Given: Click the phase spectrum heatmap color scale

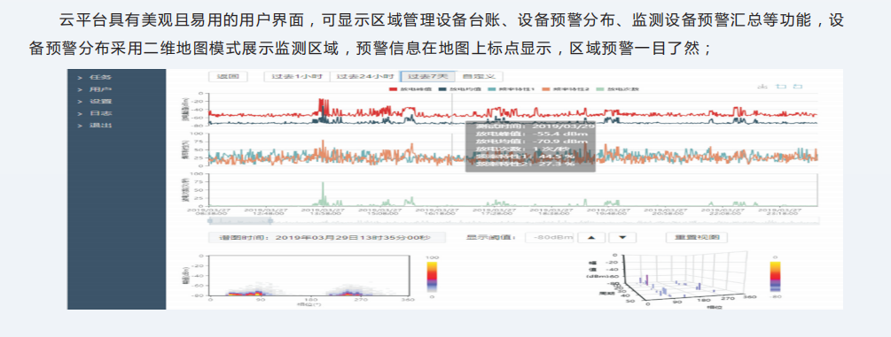Looking at the screenshot, I should tap(432, 276).
